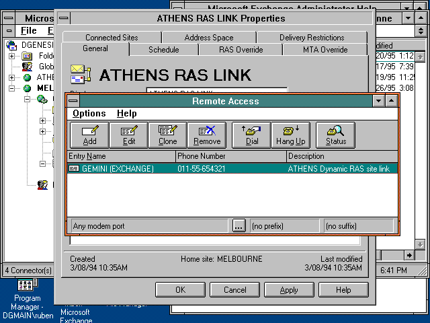Open the Program Manager desktop icon
430x323 pixels.
click(27, 285)
